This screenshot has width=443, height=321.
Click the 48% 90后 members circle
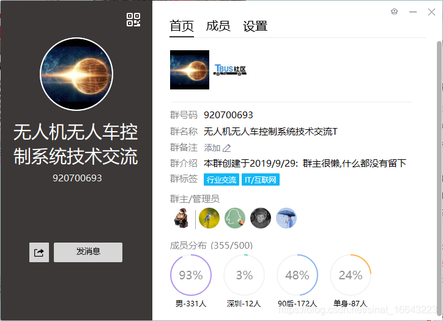coord(297,275)
